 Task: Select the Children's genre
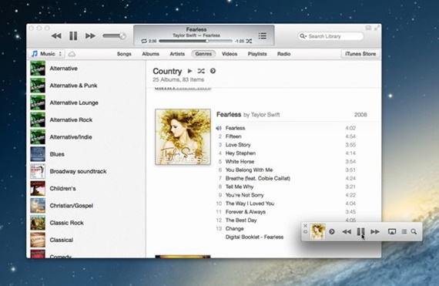(86, 188)
